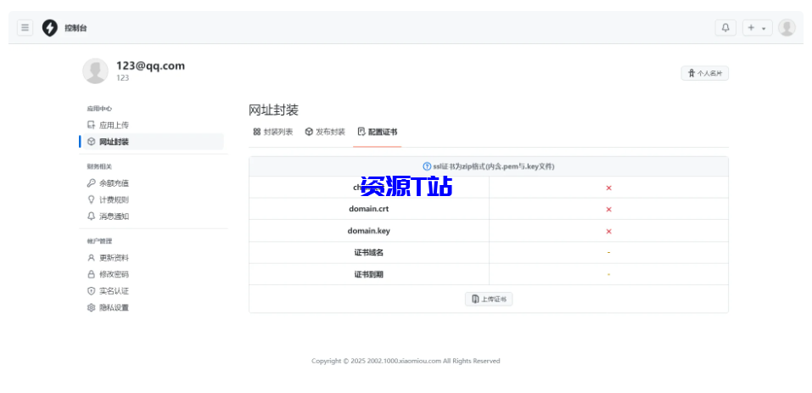Switch to the 封装列表 tab

(x=273, y=132)
